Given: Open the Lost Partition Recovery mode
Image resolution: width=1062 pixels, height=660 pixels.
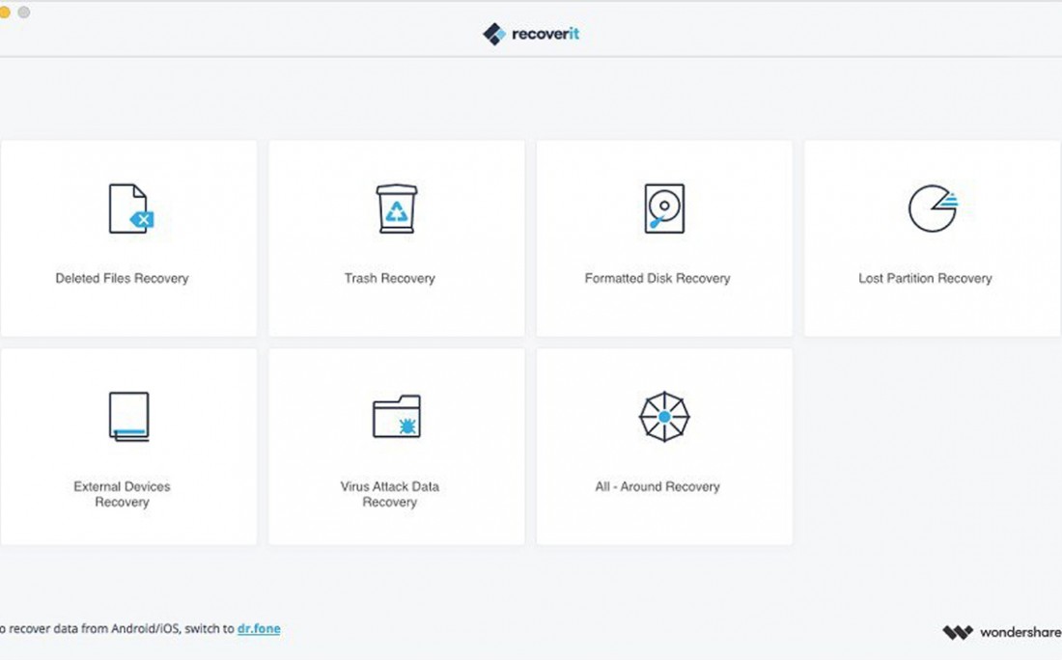Looking at the screenshot, I should pos(932,237).
